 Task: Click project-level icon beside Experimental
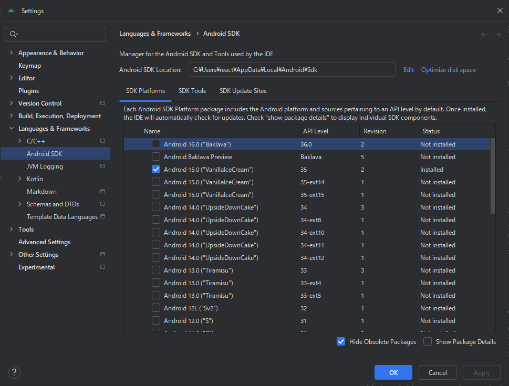pos(102,267)
